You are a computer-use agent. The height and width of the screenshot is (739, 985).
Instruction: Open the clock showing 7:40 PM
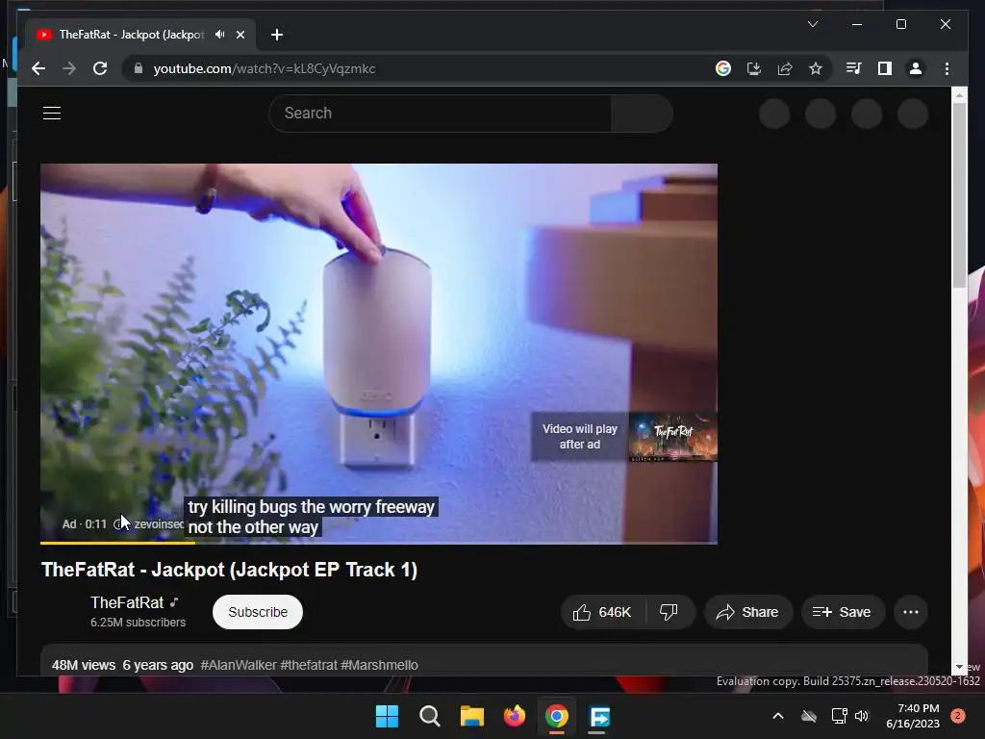pos(913,716)
